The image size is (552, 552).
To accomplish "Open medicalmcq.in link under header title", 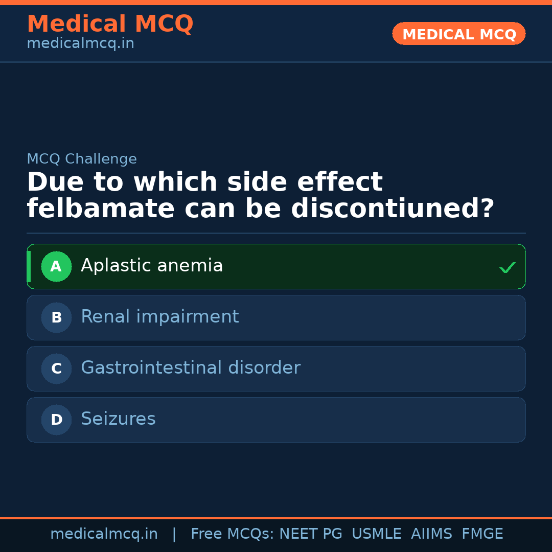I will 80,44.
